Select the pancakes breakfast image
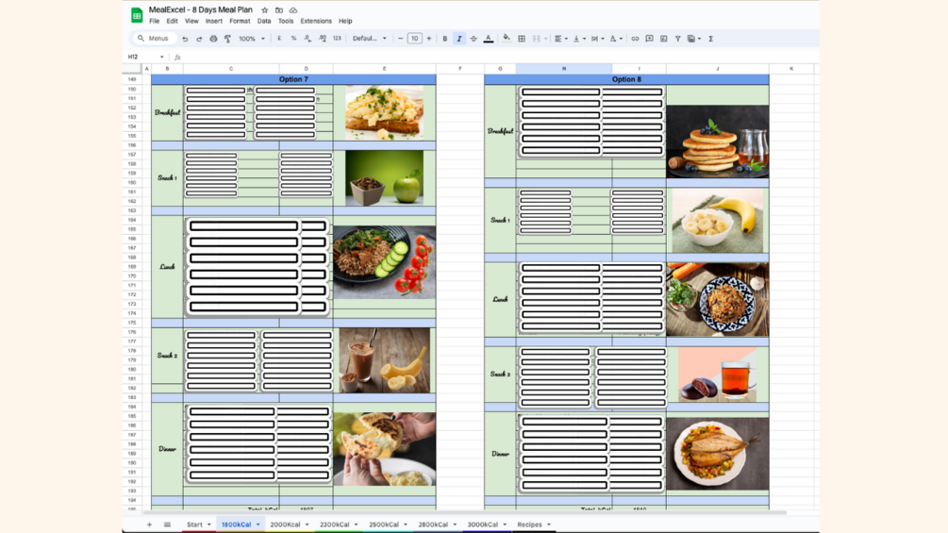This screenshot has width=948, height=533. tap(718, 142)
